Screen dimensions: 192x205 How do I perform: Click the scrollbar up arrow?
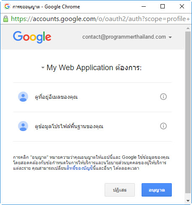(188, 28)
